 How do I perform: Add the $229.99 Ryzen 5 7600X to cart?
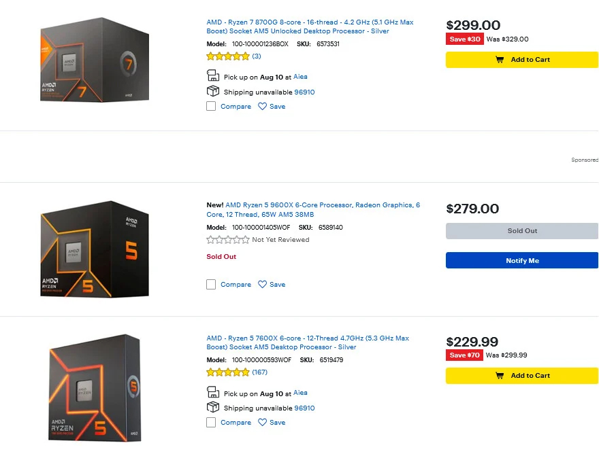tap(522, 376)
